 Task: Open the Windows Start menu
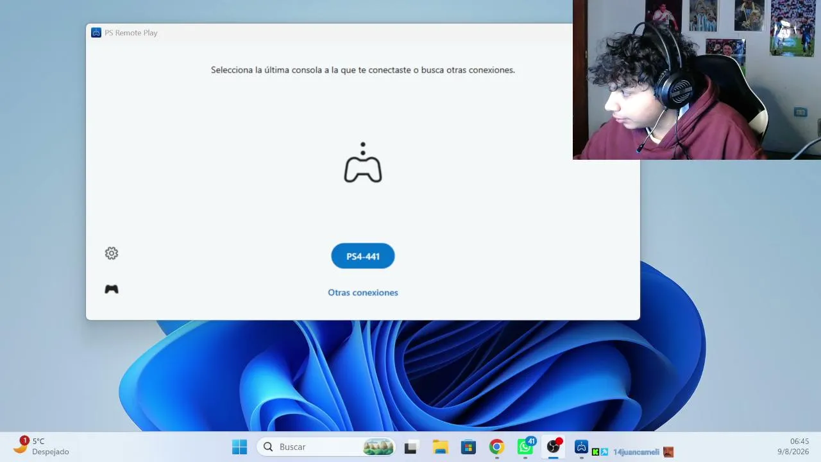point(239,447)
